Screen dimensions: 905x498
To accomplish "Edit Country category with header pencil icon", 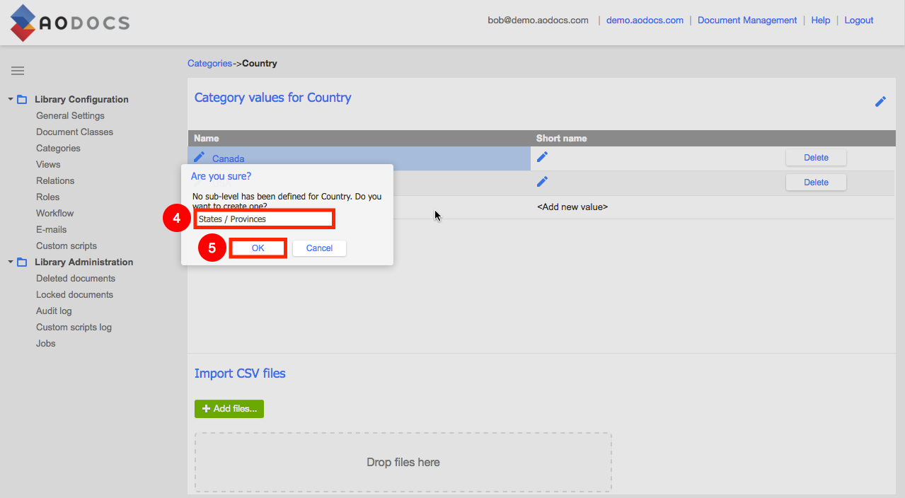I will tap(880, 102).
